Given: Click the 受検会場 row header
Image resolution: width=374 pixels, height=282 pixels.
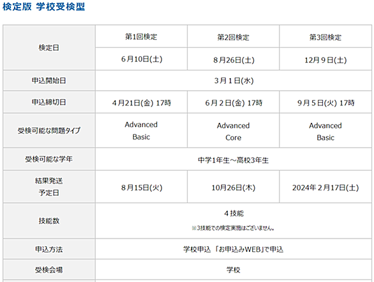Looking at the screenshot, I should tap(49, 270).
